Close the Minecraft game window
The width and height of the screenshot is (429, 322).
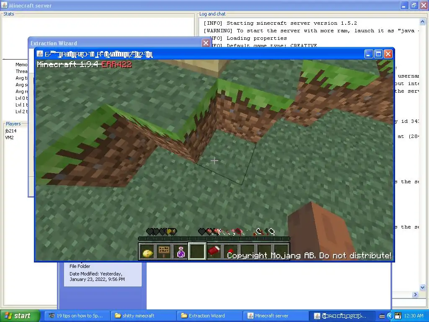click(388, 54)
